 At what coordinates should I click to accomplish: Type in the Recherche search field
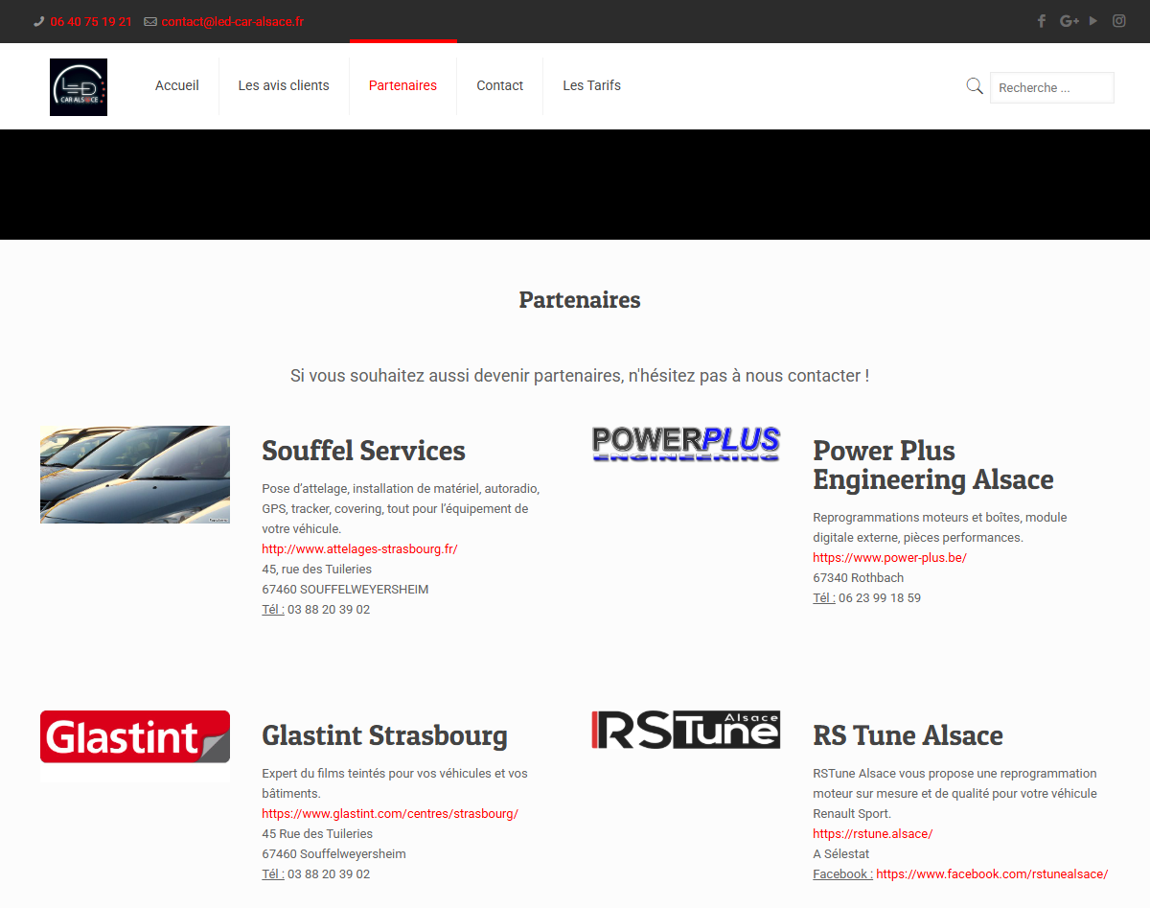(1051, 87)
